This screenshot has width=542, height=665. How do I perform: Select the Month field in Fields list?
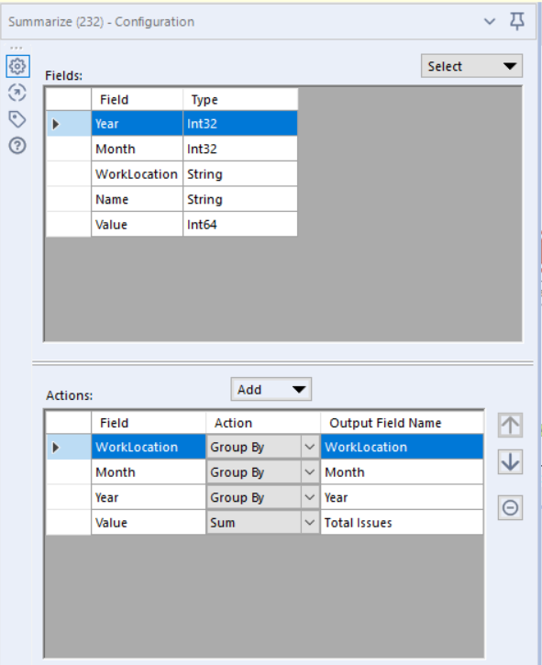click(137, 149)
